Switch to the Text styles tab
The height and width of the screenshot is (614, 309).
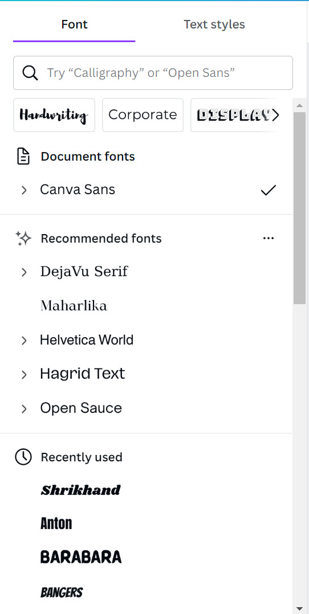pyautogui.click(x=214, y=24)
